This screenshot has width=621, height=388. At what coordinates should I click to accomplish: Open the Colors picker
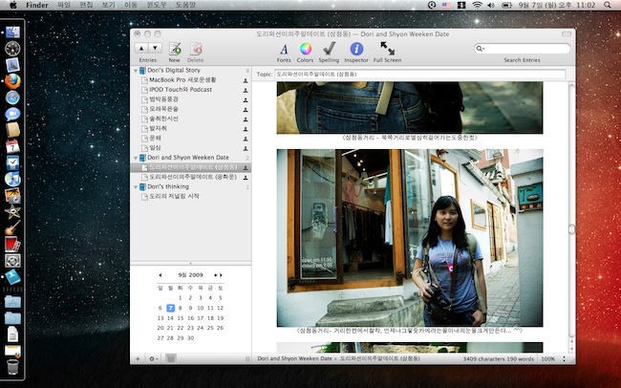(x=305, y=53)
